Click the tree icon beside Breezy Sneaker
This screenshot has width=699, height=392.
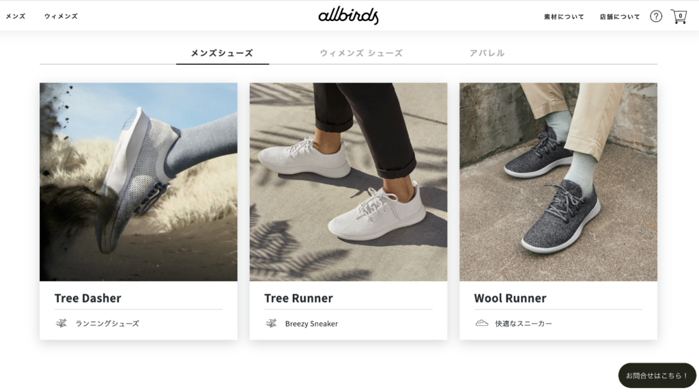click(271, 323)
